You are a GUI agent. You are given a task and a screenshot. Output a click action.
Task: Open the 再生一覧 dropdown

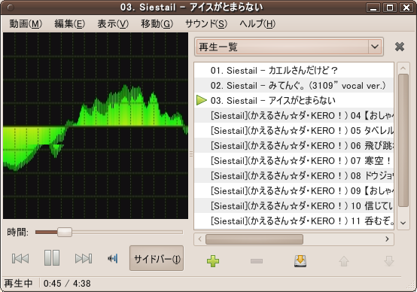[x=289, y=47]
